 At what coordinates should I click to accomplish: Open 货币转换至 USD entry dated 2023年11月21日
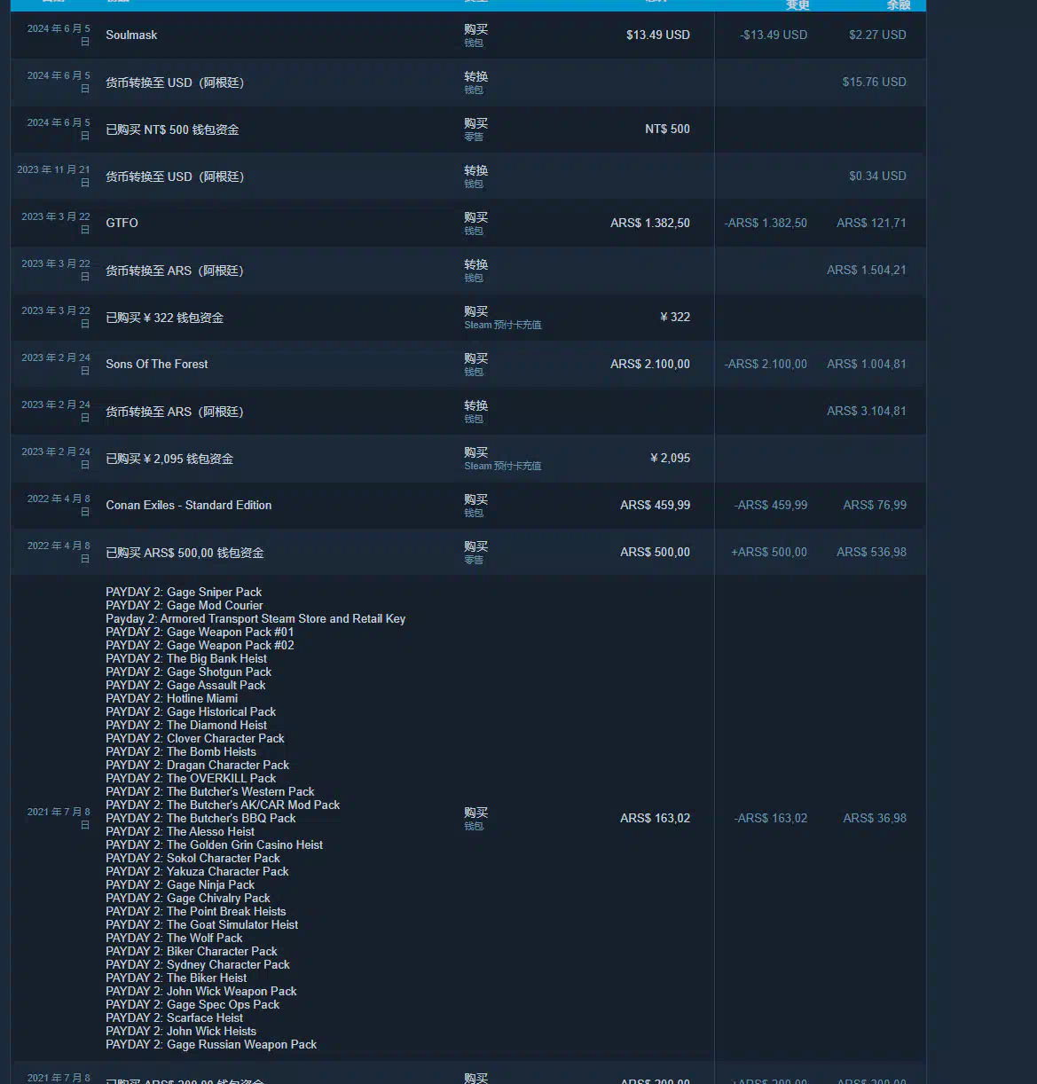click(175, 177)
